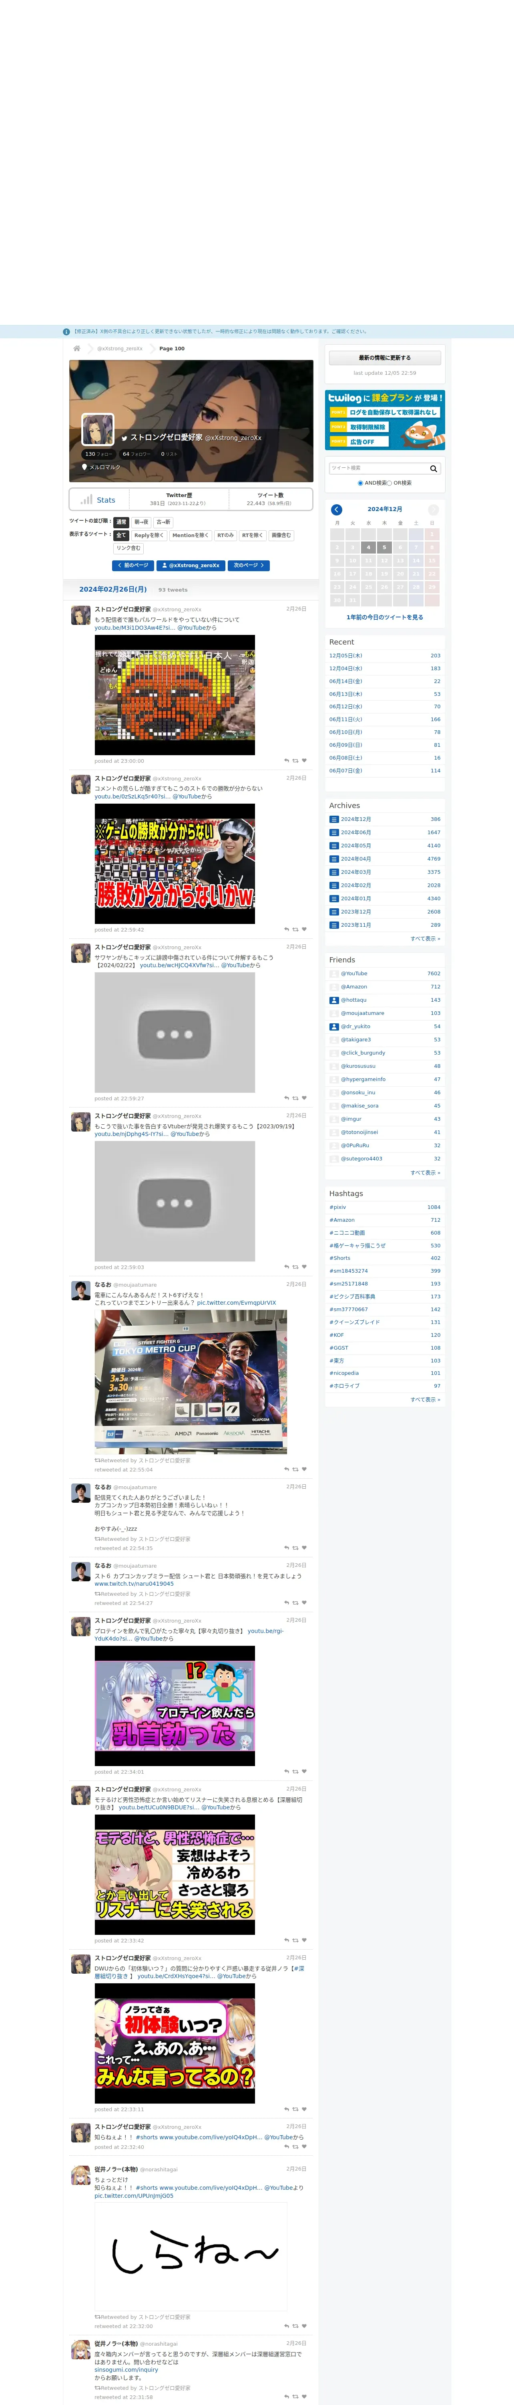514x2405 pixels.
Task: Click the home icon in the breadcrumb
Action: pos(76,348)
